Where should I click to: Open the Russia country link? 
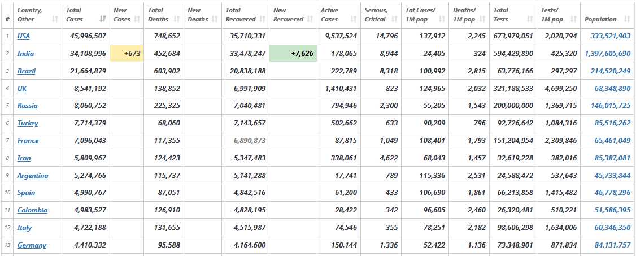tap(28, 106)
